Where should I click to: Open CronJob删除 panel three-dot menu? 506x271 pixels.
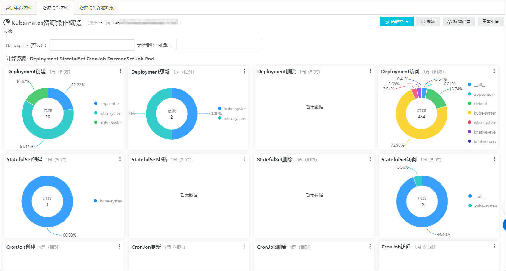(370, 247)
